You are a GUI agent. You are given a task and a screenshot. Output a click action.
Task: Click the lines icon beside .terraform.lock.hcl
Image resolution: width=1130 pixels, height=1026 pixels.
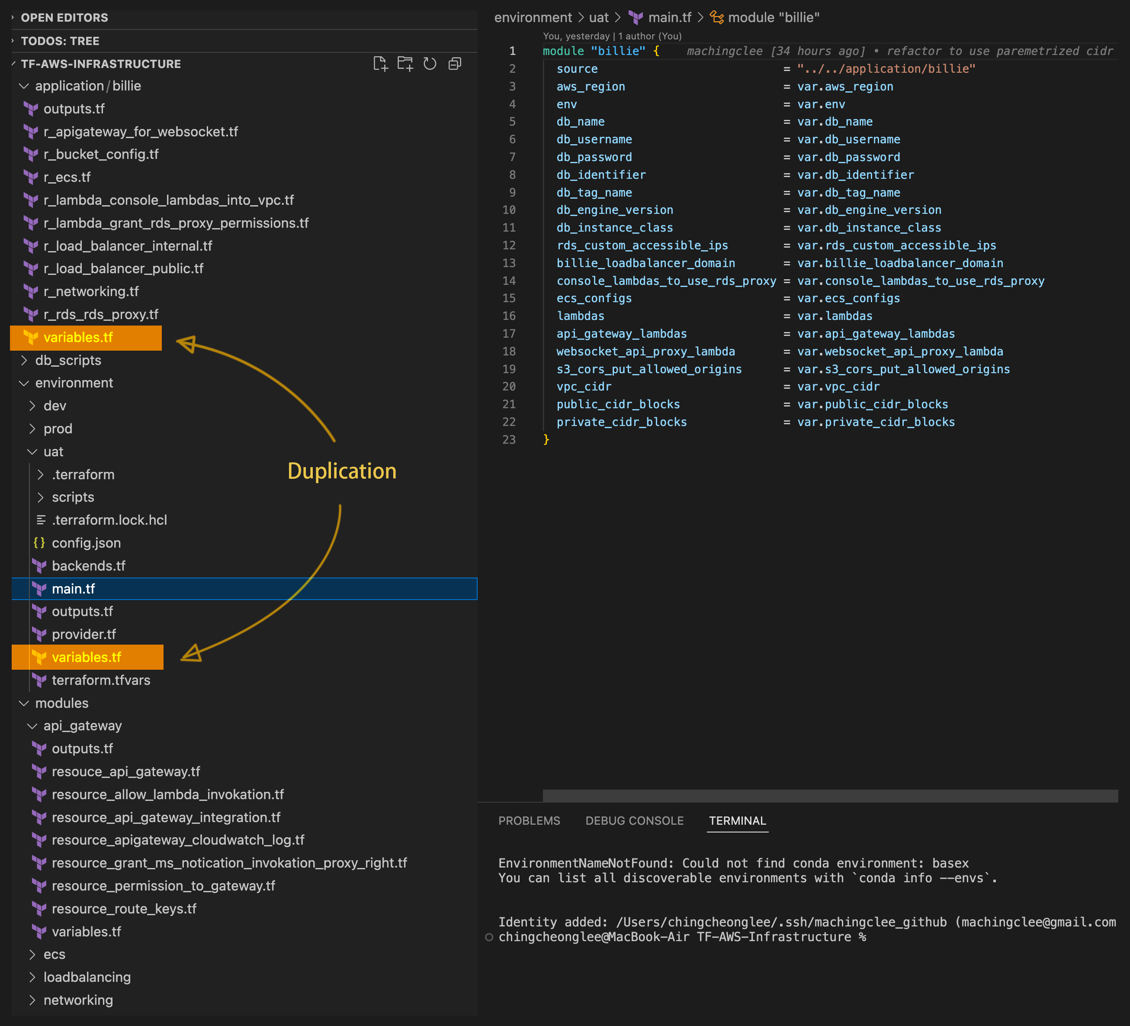pos(41,520)
